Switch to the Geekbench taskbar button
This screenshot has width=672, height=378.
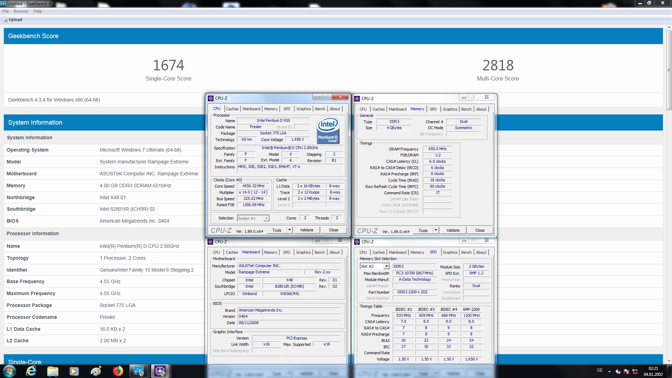click(139, 371)
